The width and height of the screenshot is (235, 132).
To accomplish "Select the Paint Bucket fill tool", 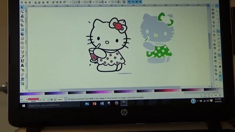I will click(x=22, y=79).
